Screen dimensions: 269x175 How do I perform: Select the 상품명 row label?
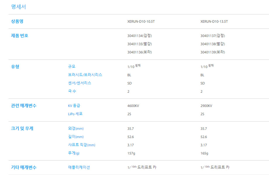tap(17, 21)
